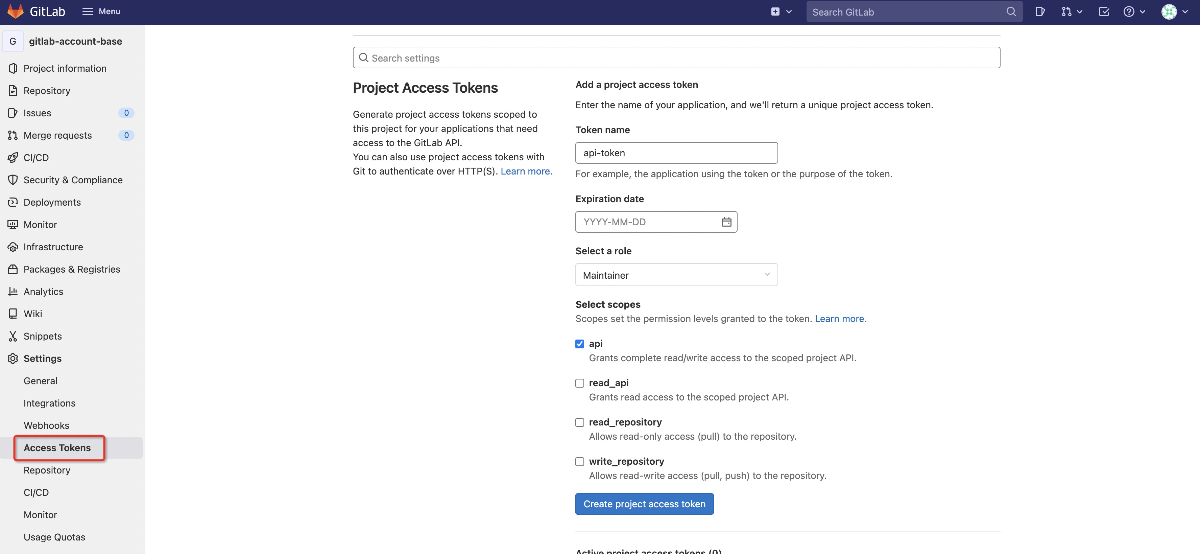This screenshot has width=1200, height=554.
Task: Uncheck the api scope checkbox
Action: (x=579, y=344)
